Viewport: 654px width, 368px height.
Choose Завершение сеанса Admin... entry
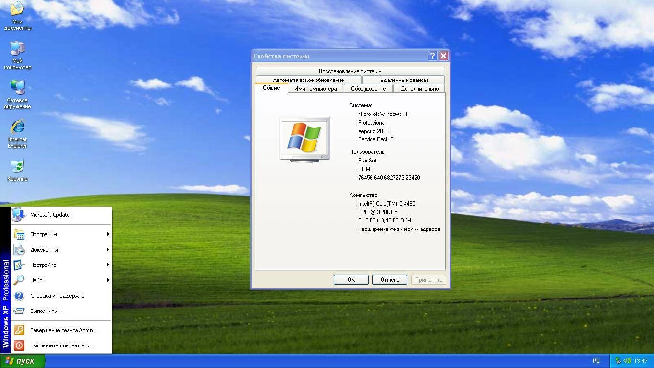click(61, 330)
